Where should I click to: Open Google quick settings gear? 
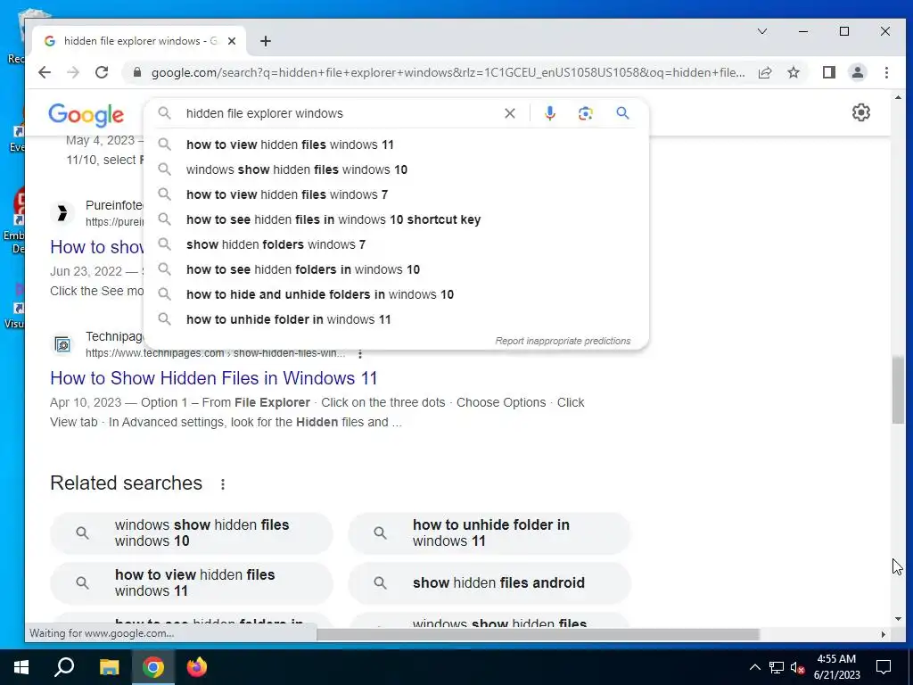coord(861,112)
